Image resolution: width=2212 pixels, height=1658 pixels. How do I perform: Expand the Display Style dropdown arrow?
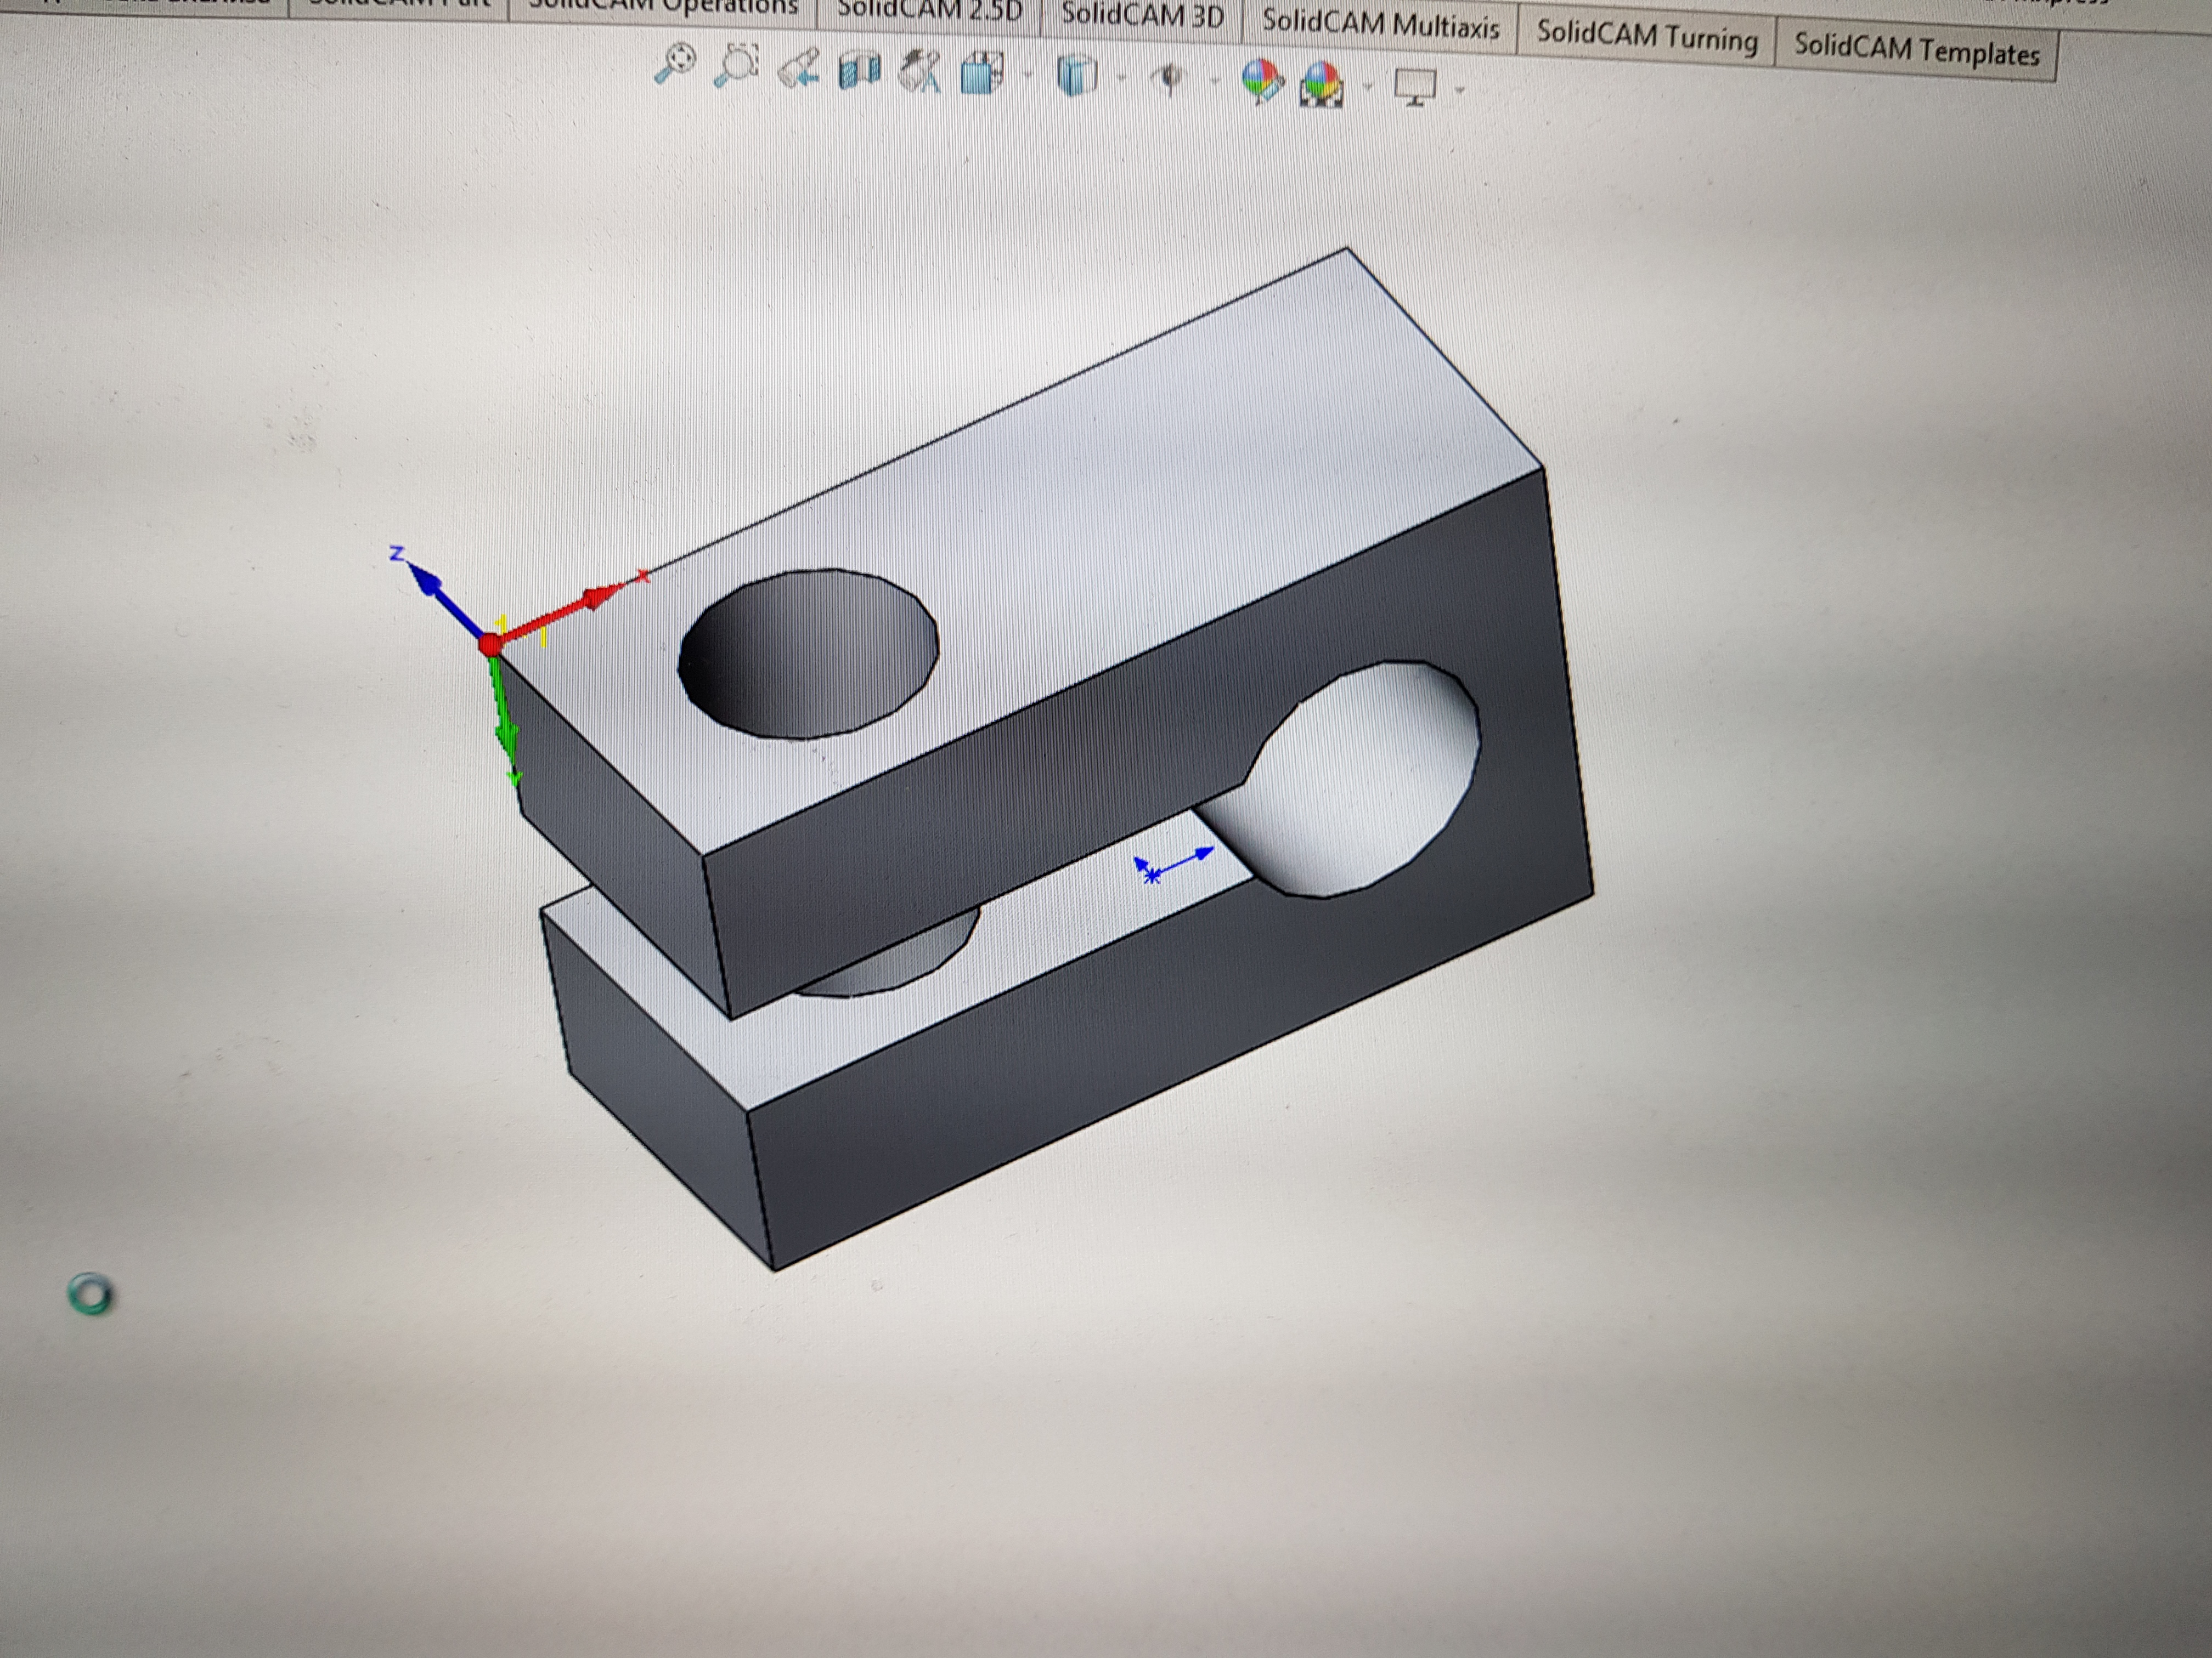pyautogui.click(x=1121, y=77)
